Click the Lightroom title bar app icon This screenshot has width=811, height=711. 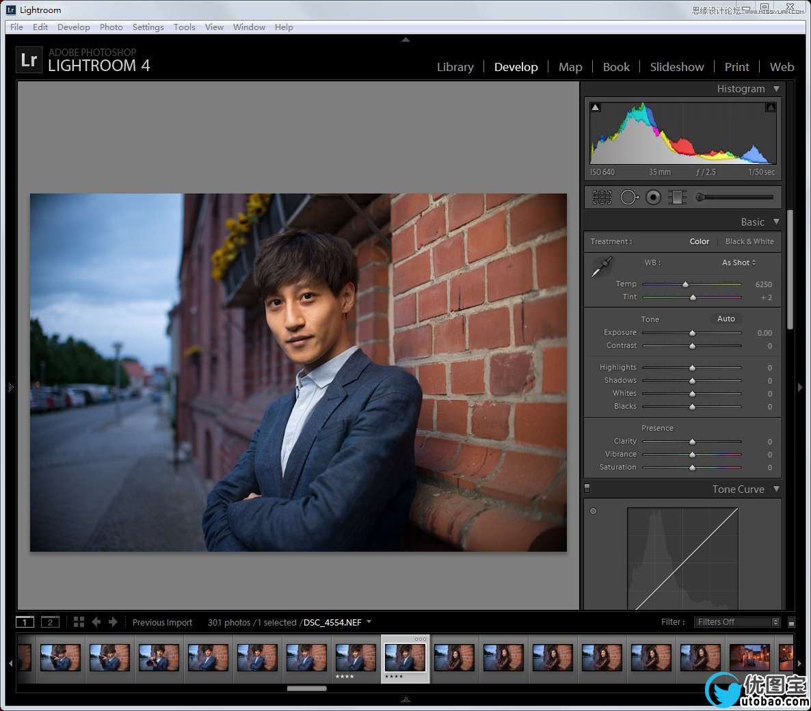(11, 10)
